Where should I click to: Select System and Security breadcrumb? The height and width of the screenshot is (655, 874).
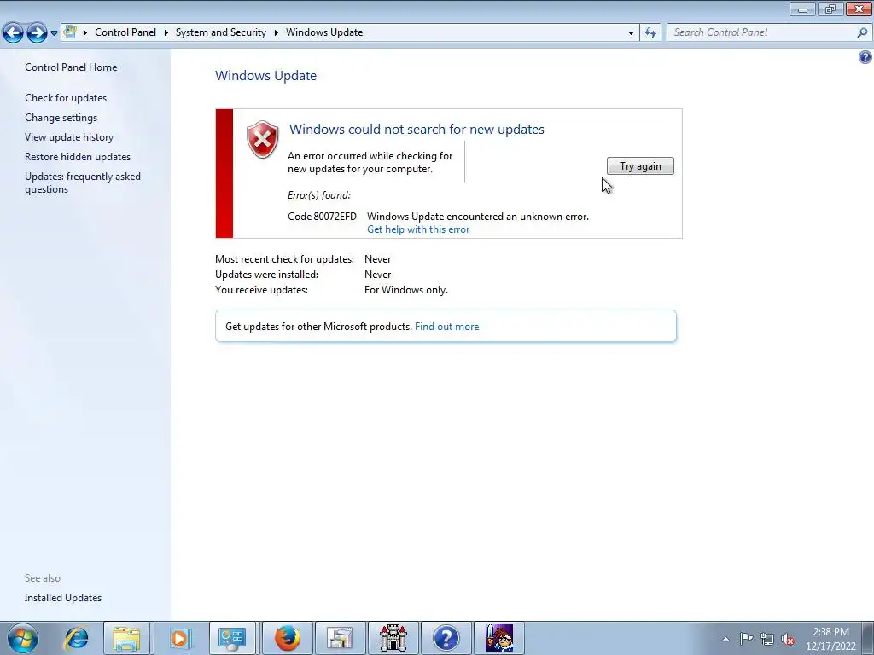coord(221,32)
